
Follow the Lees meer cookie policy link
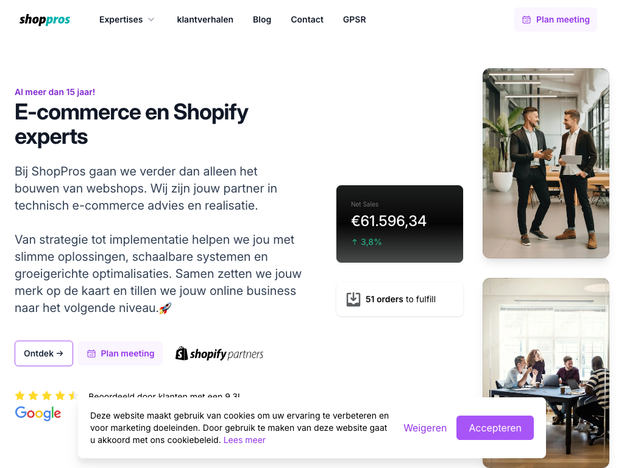[x=244, y=440]
